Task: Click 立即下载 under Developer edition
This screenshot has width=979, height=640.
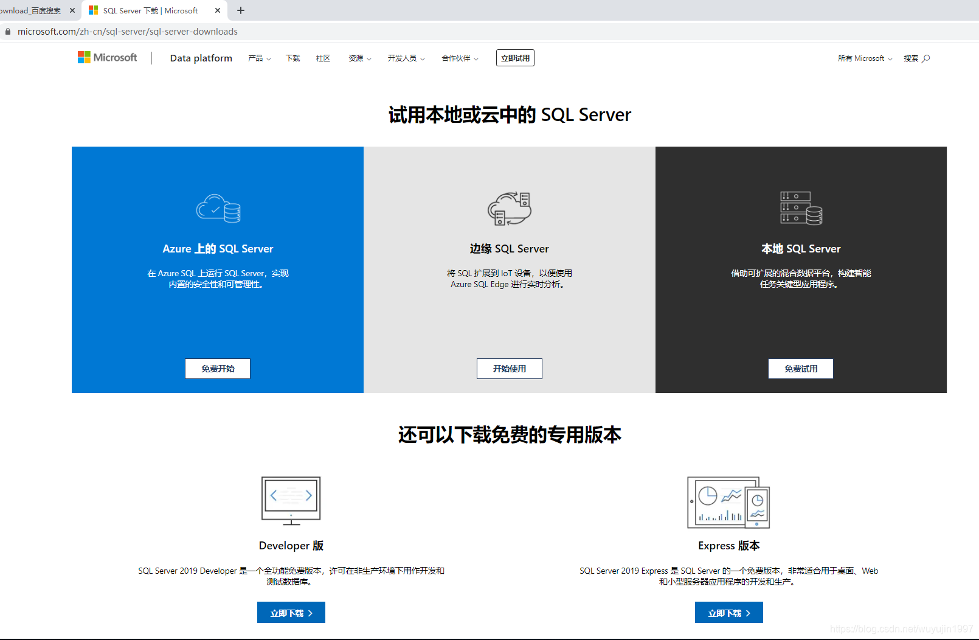Action: pos(291,613)
